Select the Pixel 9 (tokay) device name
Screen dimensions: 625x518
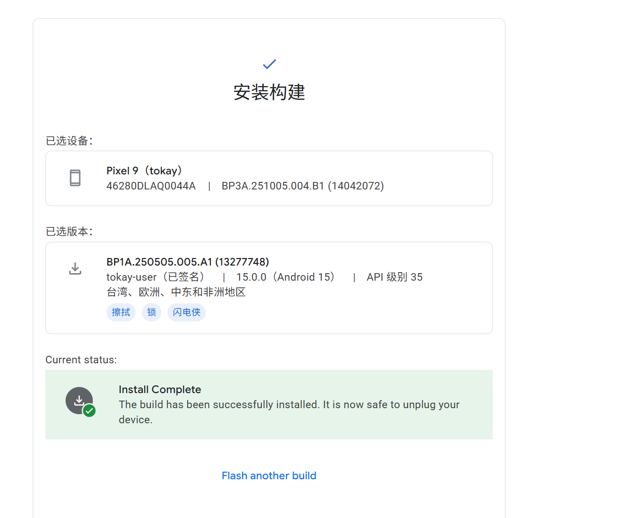coord(144,171)
